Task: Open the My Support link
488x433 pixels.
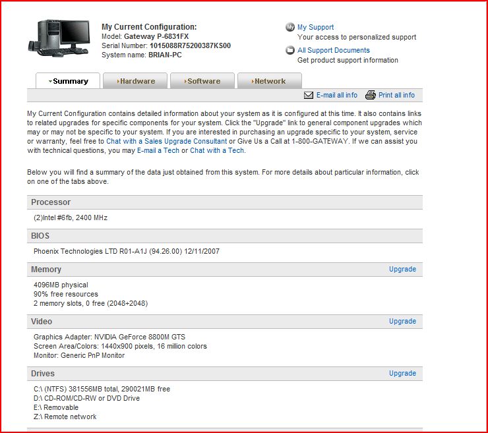Action: pos(316,27)
